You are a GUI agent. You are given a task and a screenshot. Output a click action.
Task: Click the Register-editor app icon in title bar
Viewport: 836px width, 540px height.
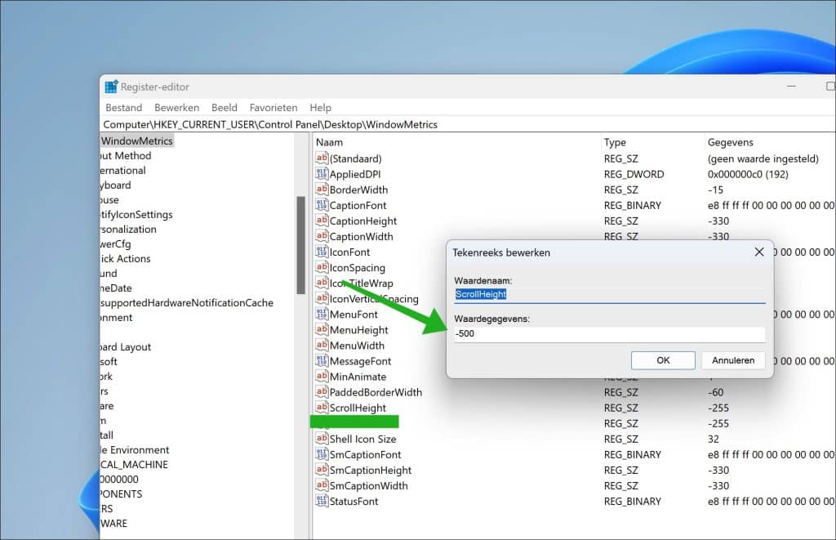click(111, 87)
